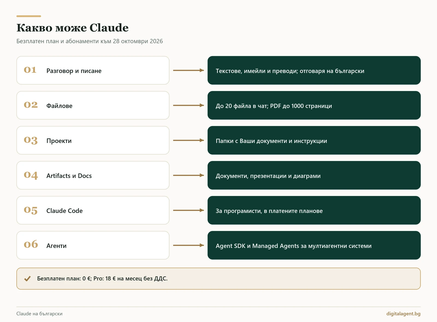The height and width of the screenshot is (322, 437).
Task: Click the checkmark icon beside the pricing note
Action: tap(27, 279)
